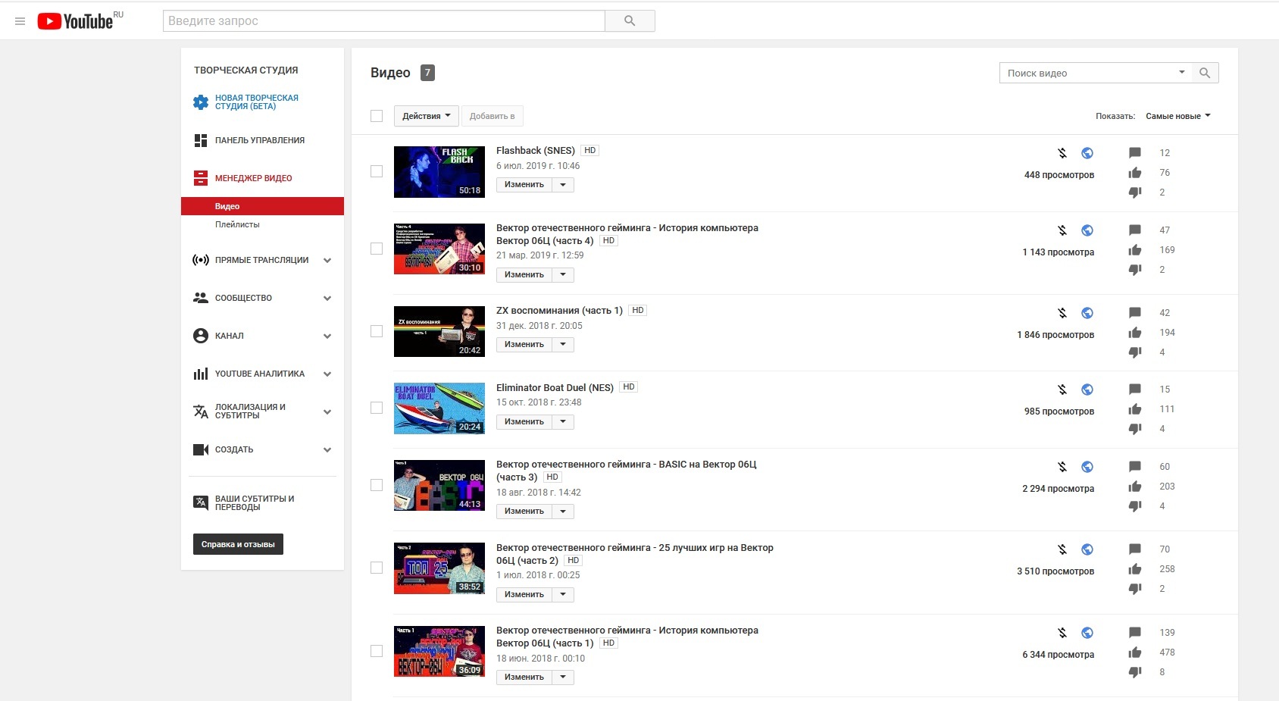
Task: Click public globe icon for Eliminator Boat Duel
Action: 1087,390
